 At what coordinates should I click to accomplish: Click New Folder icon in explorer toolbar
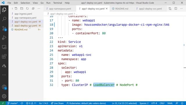click(x=22, y=8)
